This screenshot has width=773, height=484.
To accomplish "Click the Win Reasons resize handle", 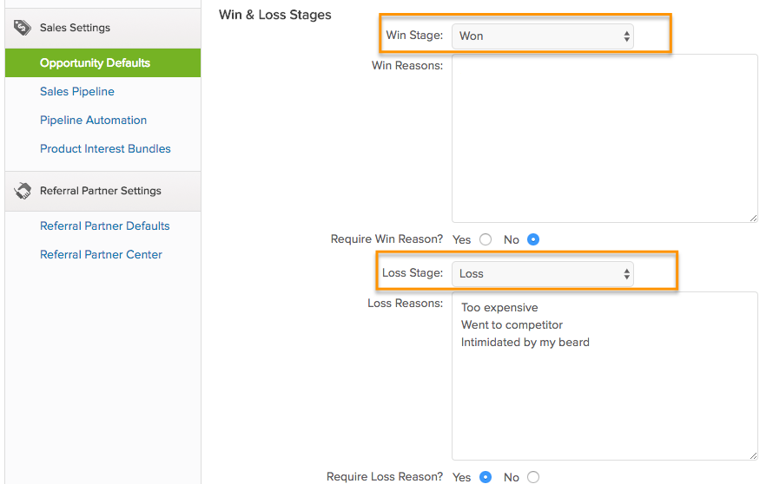I will (x=752, y=217).
